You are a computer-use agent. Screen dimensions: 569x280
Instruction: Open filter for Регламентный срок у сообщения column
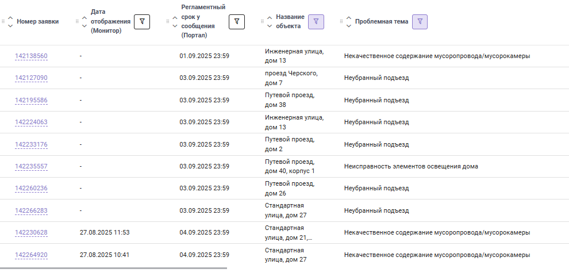pyautogui.click(x=237, y=22)
